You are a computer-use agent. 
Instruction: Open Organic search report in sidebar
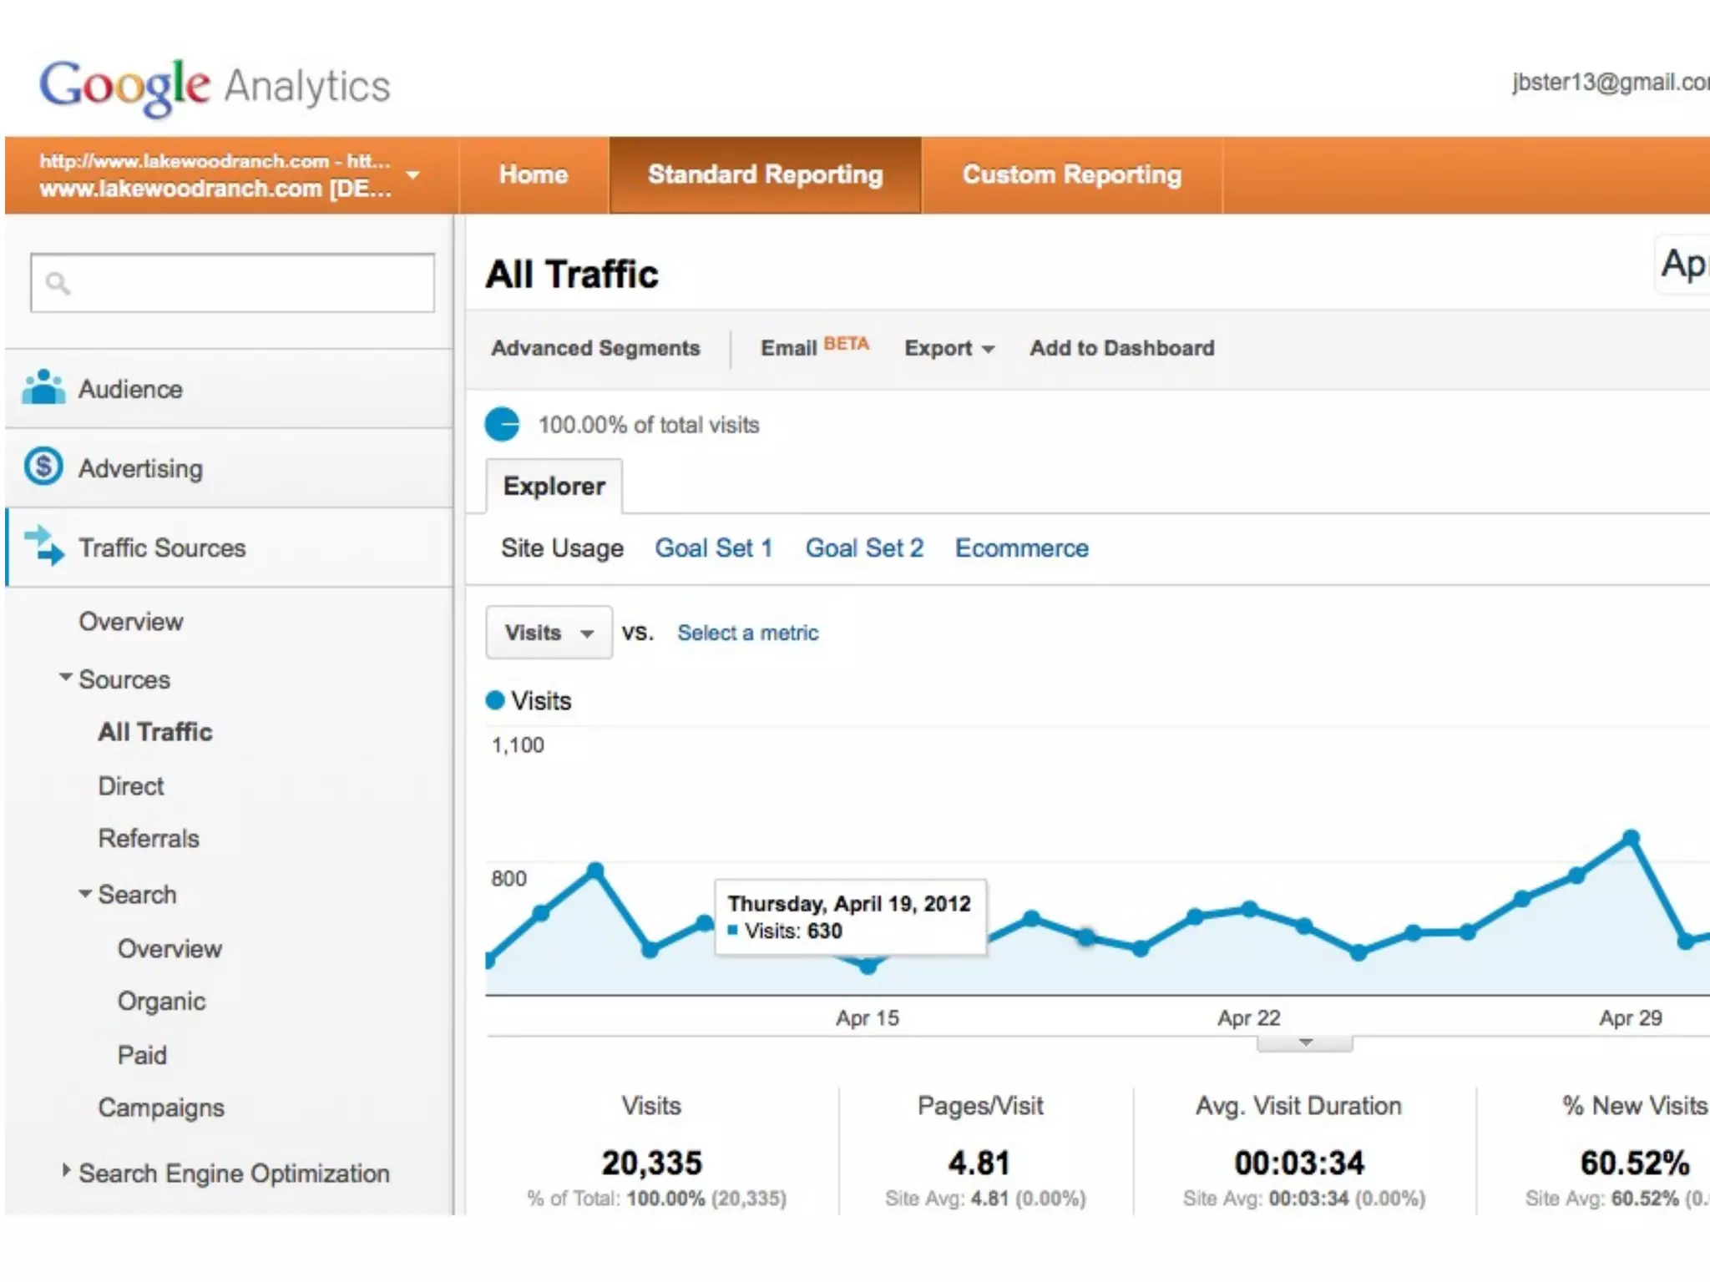pos(161,1002)
